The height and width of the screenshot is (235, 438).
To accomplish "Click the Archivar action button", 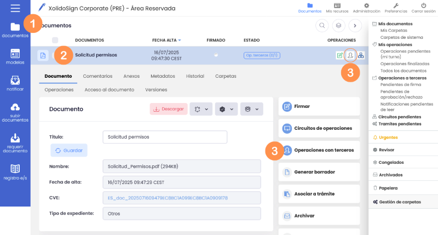I will (x=319, y=216).
